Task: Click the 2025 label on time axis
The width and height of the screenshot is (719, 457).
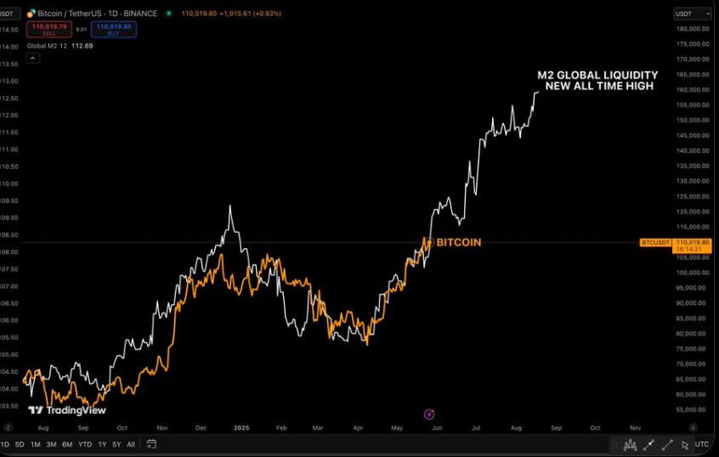Action: tap(241, 427)
